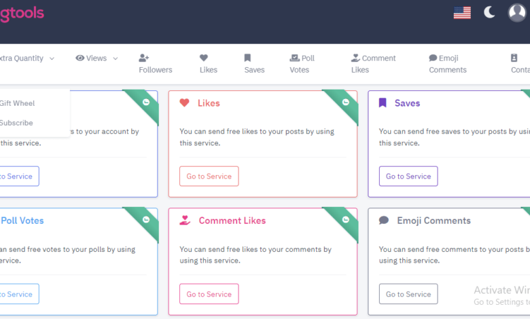530x319 pixels.
Task: Click the Poll Votes card title
Action: (22, 221)
